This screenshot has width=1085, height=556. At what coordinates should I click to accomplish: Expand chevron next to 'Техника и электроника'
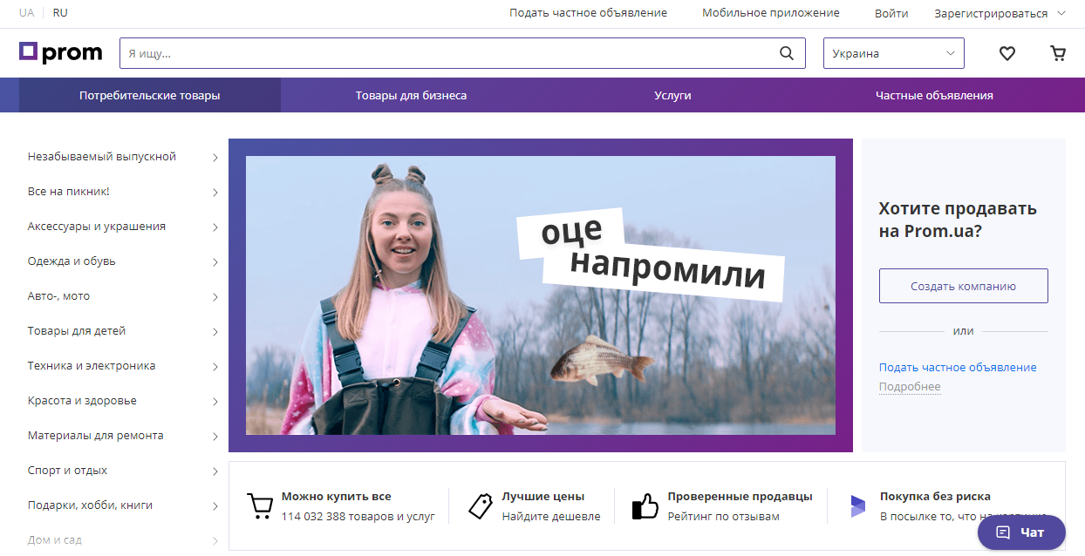(x=215, y=367)
